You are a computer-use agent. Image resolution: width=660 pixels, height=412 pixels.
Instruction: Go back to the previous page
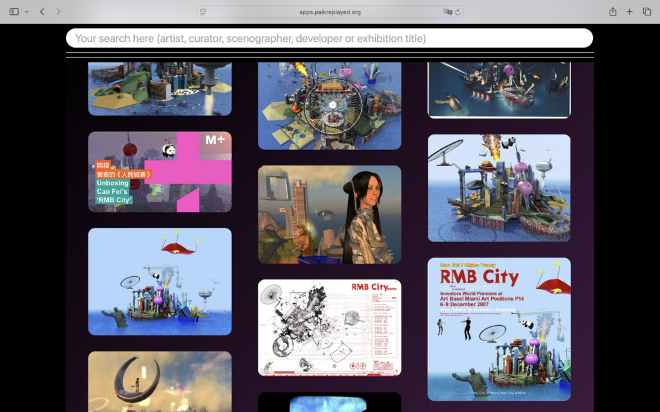tap(42, 12)
